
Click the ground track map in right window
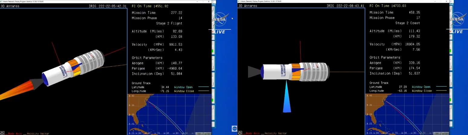coord(407,114)
